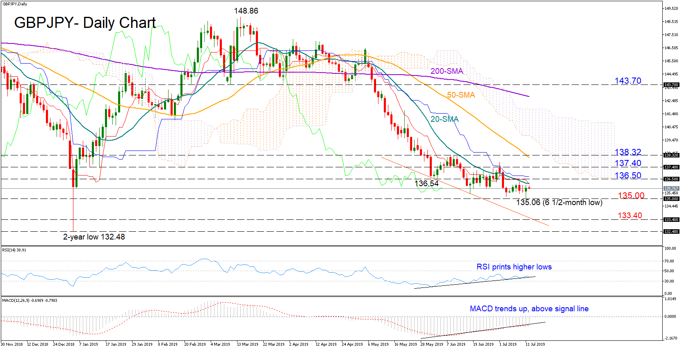Click the RSI(14) 38.91 indicator label
Screen dimensions: 684x349
click(x=14, y=250)
